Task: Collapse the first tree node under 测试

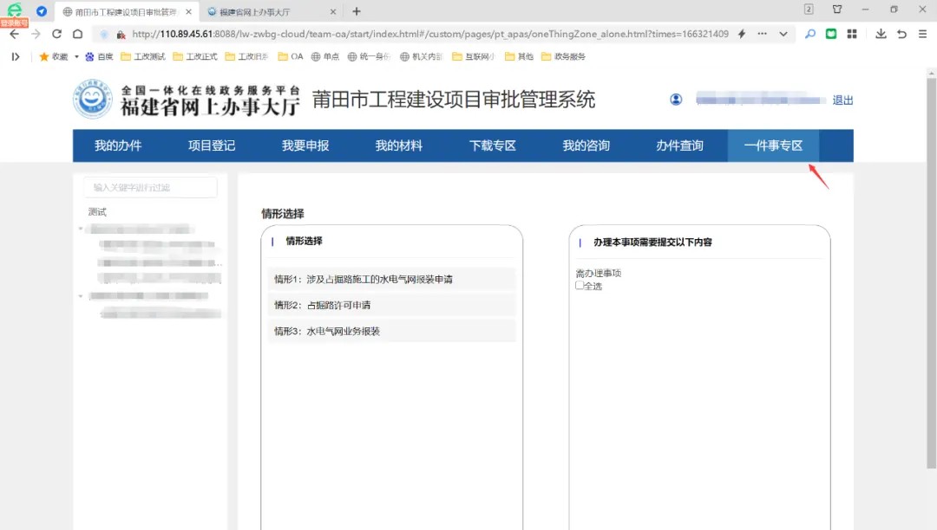Action: [x=82, y=229]
